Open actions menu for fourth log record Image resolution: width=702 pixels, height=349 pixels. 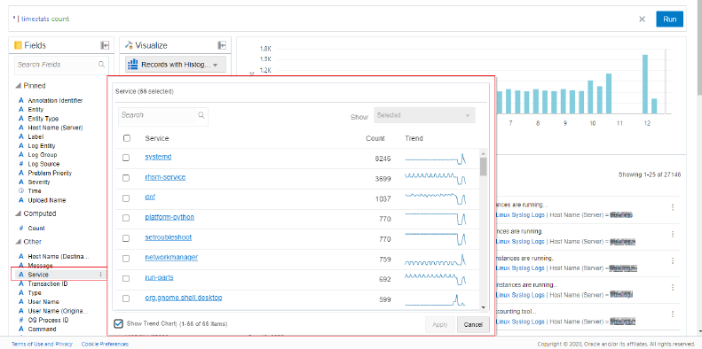pos(673,287)
